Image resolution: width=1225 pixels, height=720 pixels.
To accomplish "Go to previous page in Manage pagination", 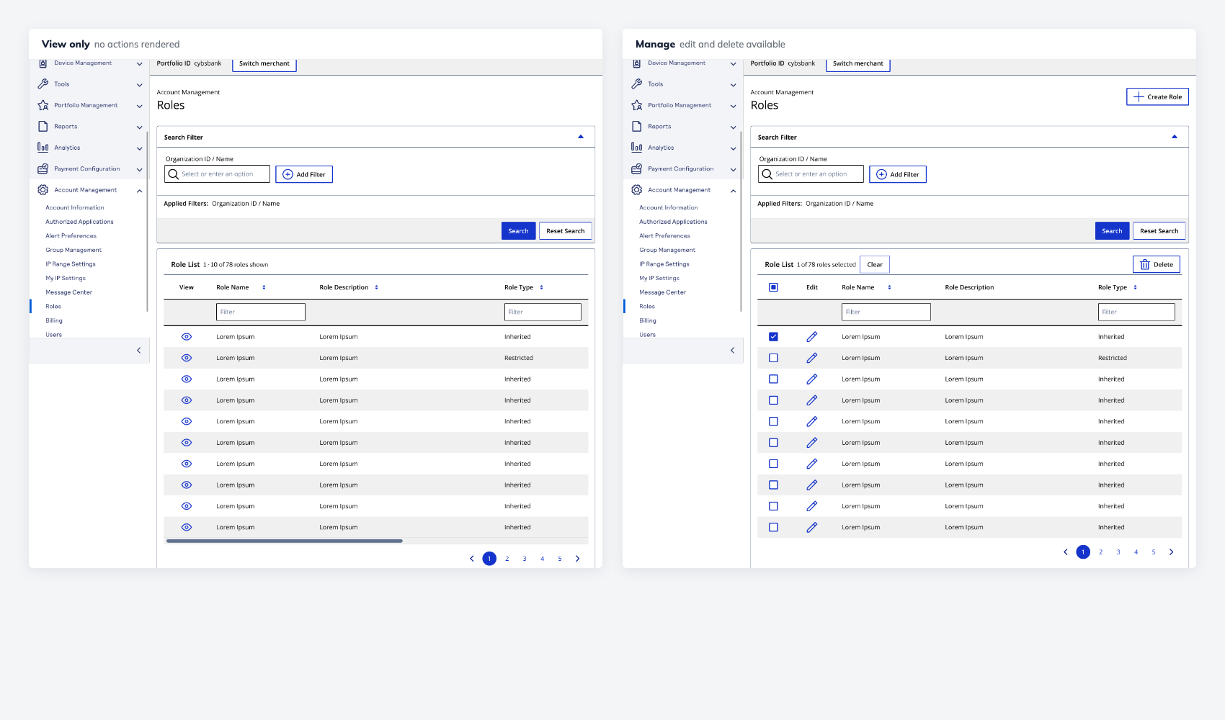I will point(1066,552).
